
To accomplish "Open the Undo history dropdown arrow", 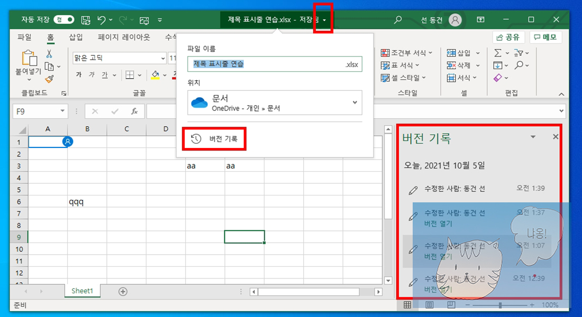I will [111, 20].
